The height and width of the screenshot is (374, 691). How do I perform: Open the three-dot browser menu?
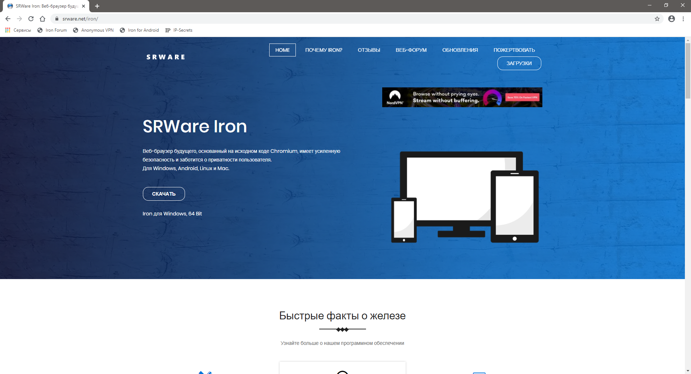[x=683, y=19]
